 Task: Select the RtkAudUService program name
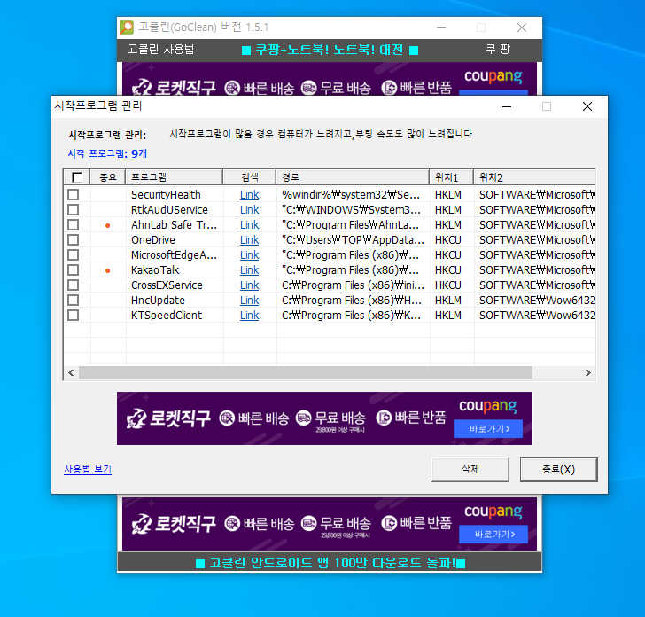(169, 210)
